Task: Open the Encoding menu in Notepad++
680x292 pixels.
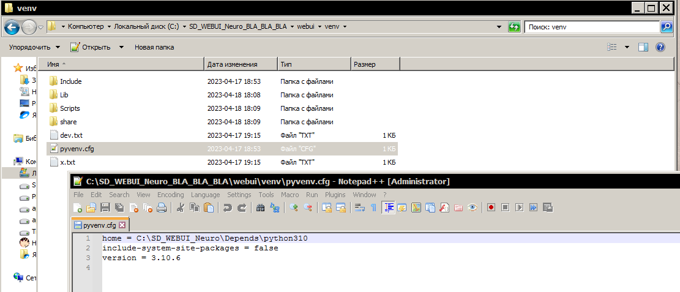Action: (170, 195)
